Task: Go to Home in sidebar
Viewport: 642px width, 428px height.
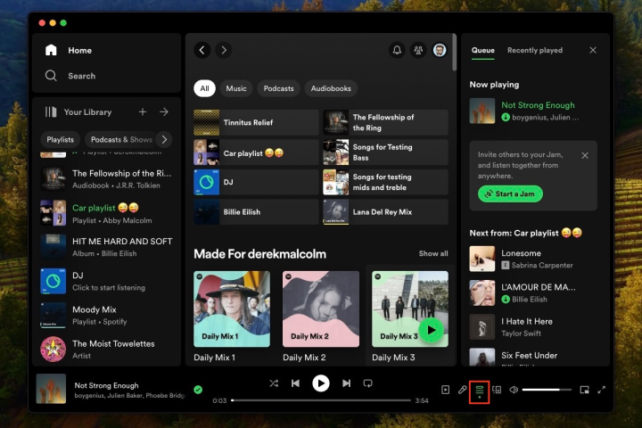Action: [x=69, y=50]
